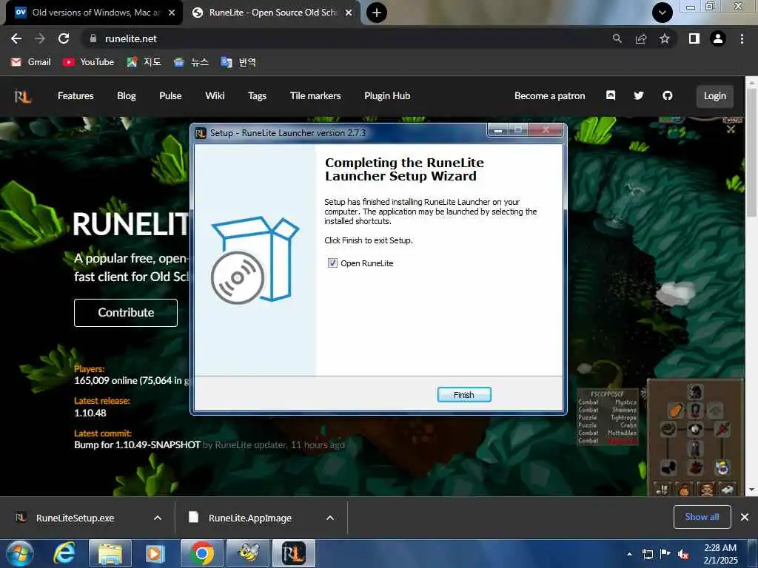Switch to Old versions of Windows tab
Screen dimensions: 758x568
click(95, 13)
